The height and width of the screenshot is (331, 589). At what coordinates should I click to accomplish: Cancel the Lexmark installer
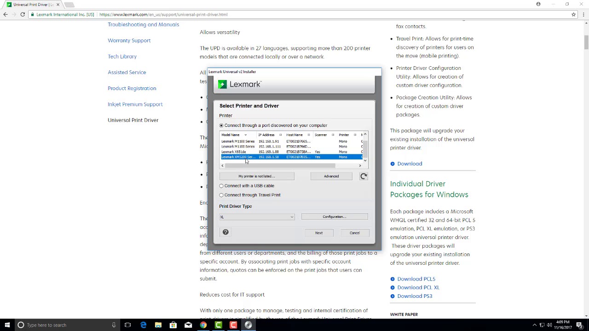point(354,233)
